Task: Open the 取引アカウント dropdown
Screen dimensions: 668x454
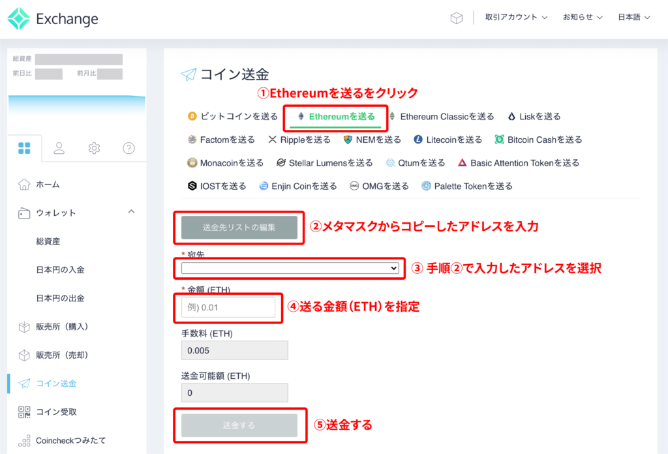Action: click(516, 18)
